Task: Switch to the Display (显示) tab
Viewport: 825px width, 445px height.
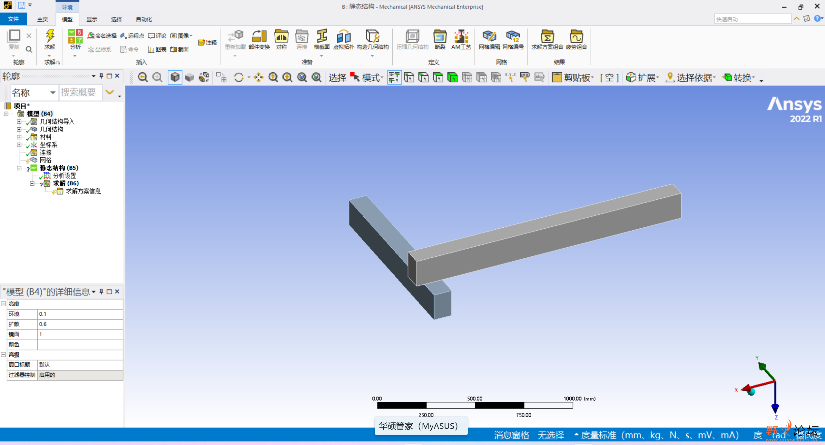Action: [92, 19]
